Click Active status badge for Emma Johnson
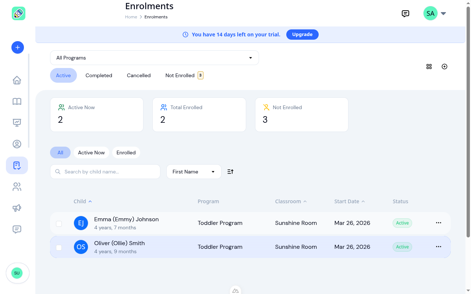471x294 pixels. (x=402, y=223)
